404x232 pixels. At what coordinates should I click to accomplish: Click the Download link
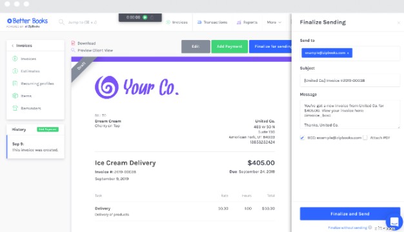pyautogui.click(x=86, y=43)
